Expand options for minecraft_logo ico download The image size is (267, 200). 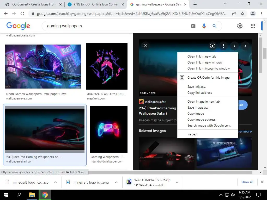click(56, 182)
